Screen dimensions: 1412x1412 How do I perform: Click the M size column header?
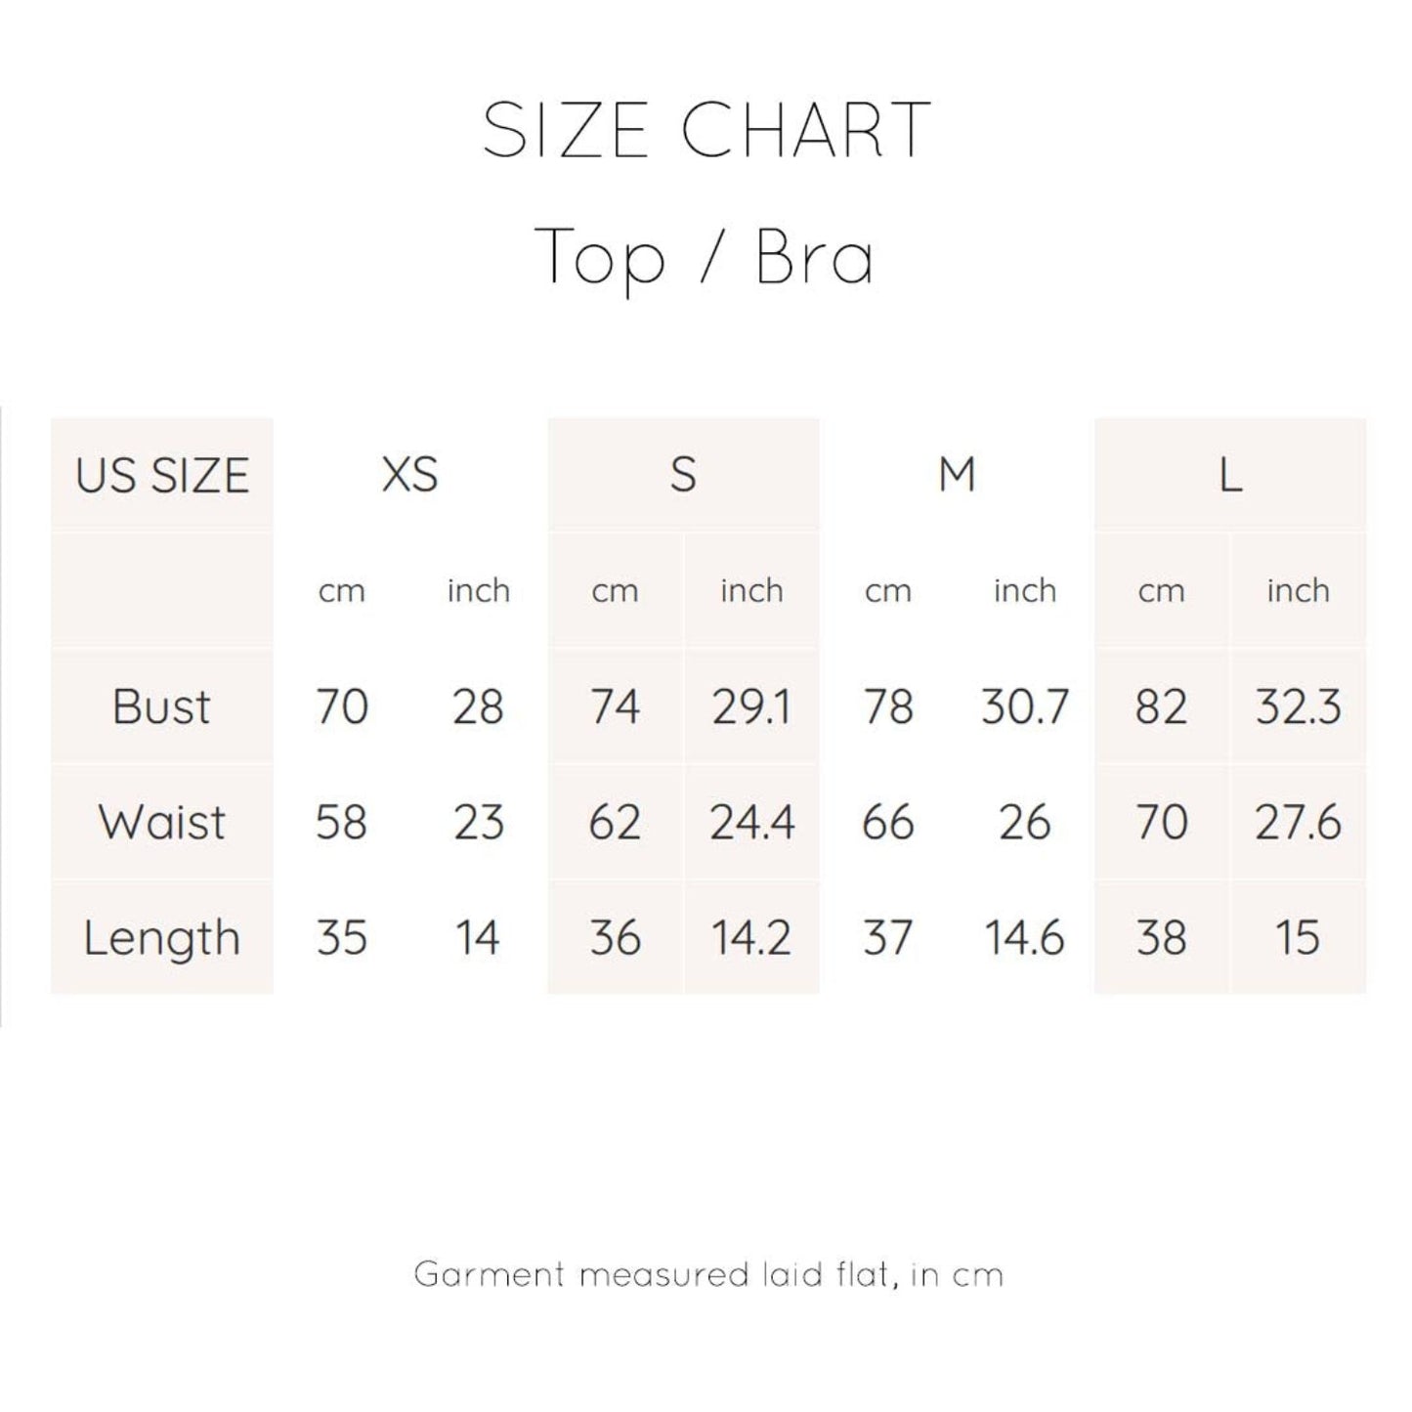957,475
